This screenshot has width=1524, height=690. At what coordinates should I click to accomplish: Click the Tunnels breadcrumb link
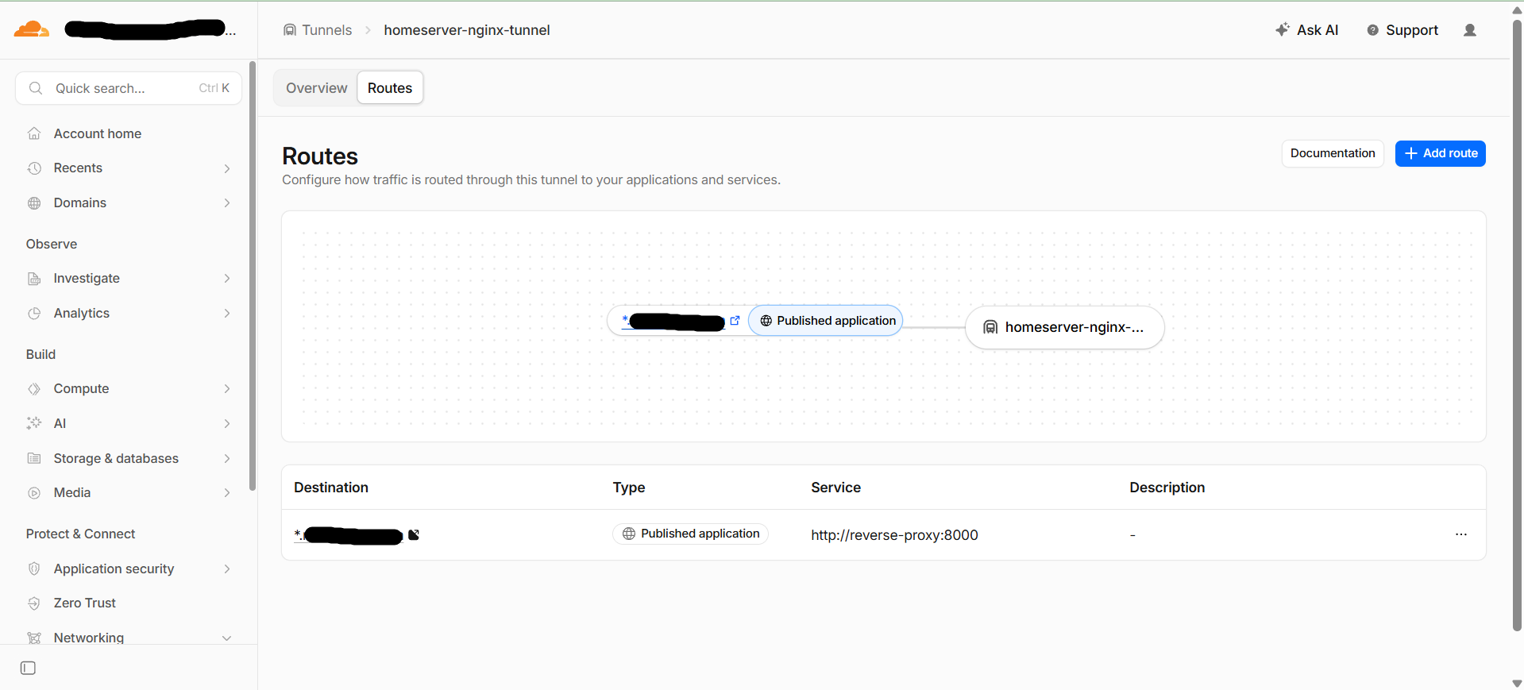pyautogui.click(x=318, y=30)
